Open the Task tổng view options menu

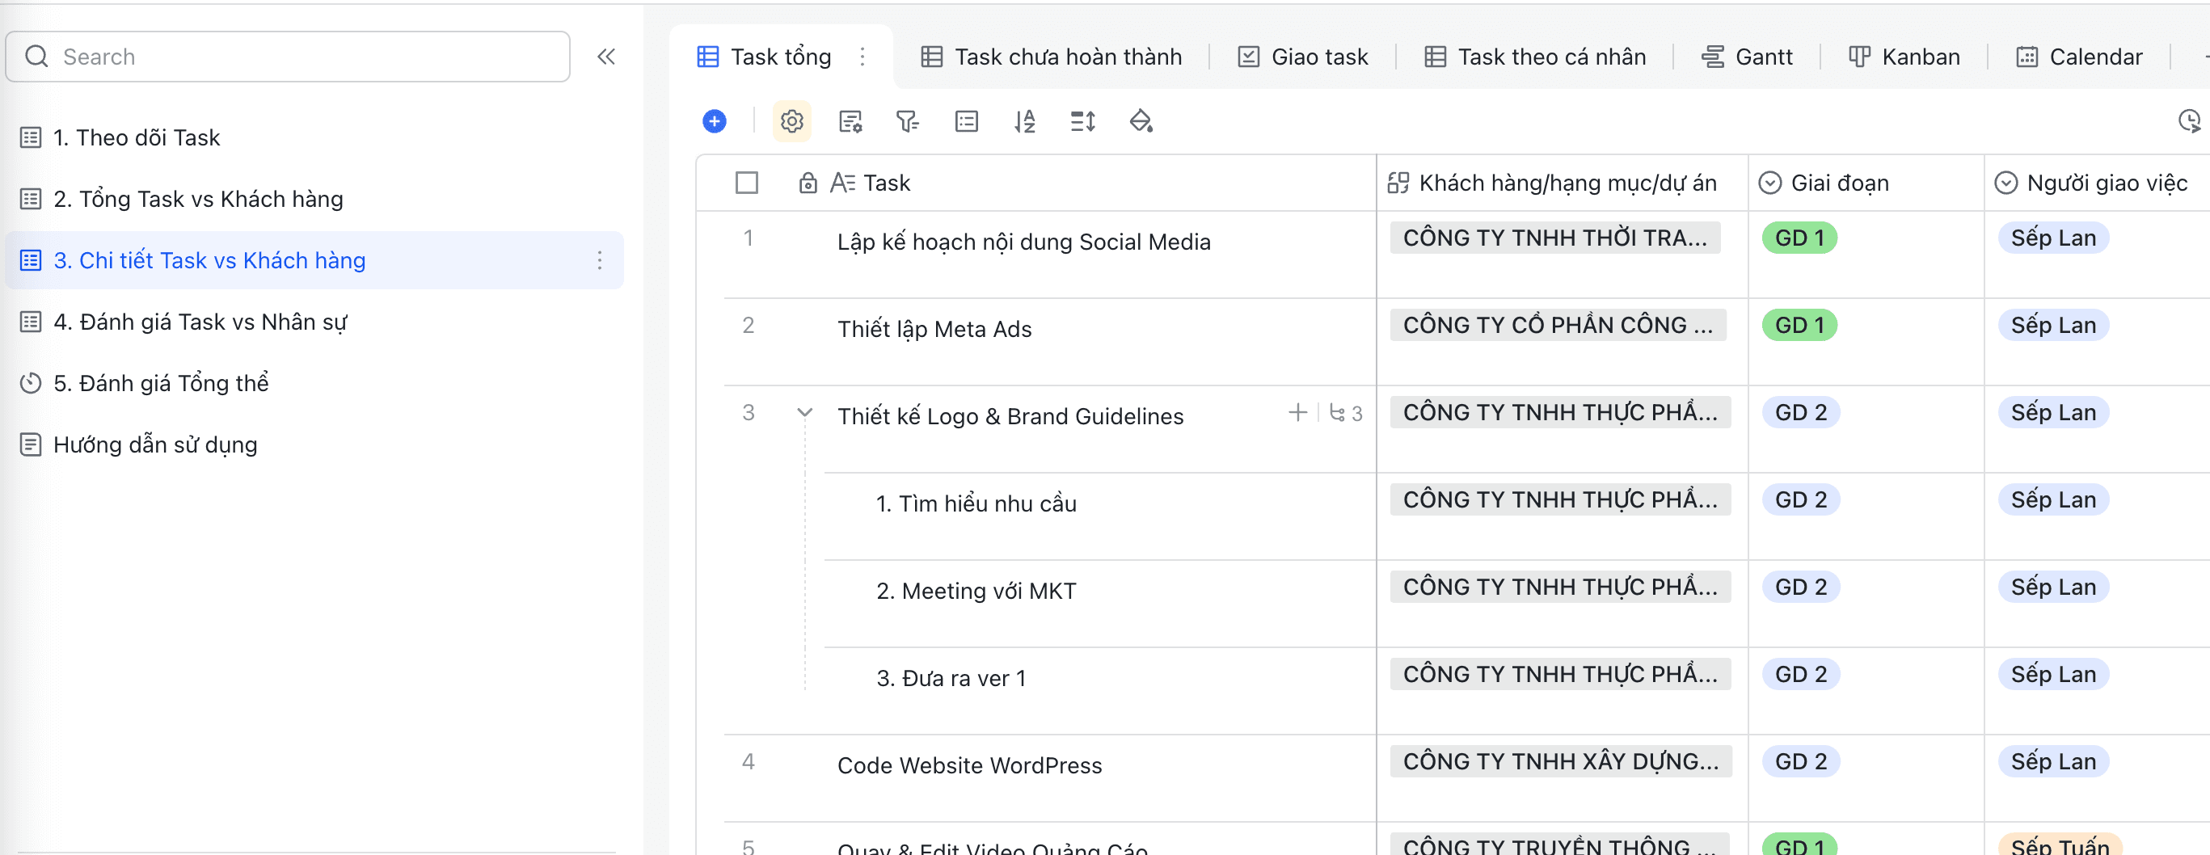[862, 57]
